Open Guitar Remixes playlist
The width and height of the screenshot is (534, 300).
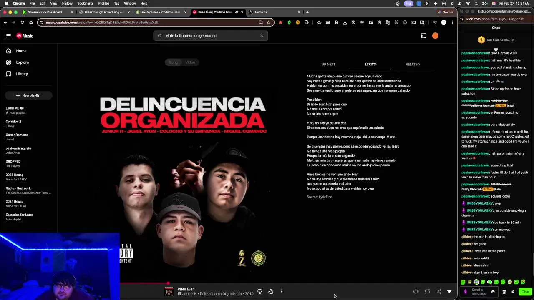pyautogui.click(x=17, y=137)
